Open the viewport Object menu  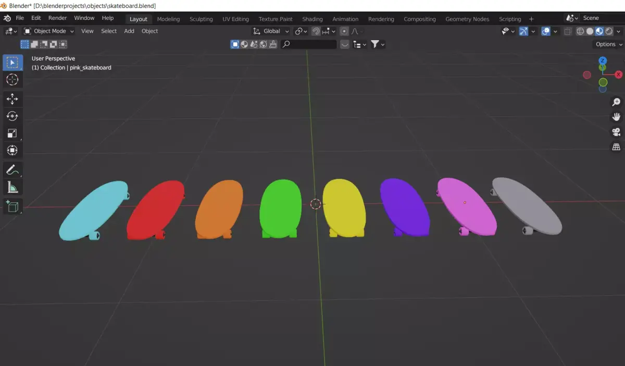[x=149, y=31]
